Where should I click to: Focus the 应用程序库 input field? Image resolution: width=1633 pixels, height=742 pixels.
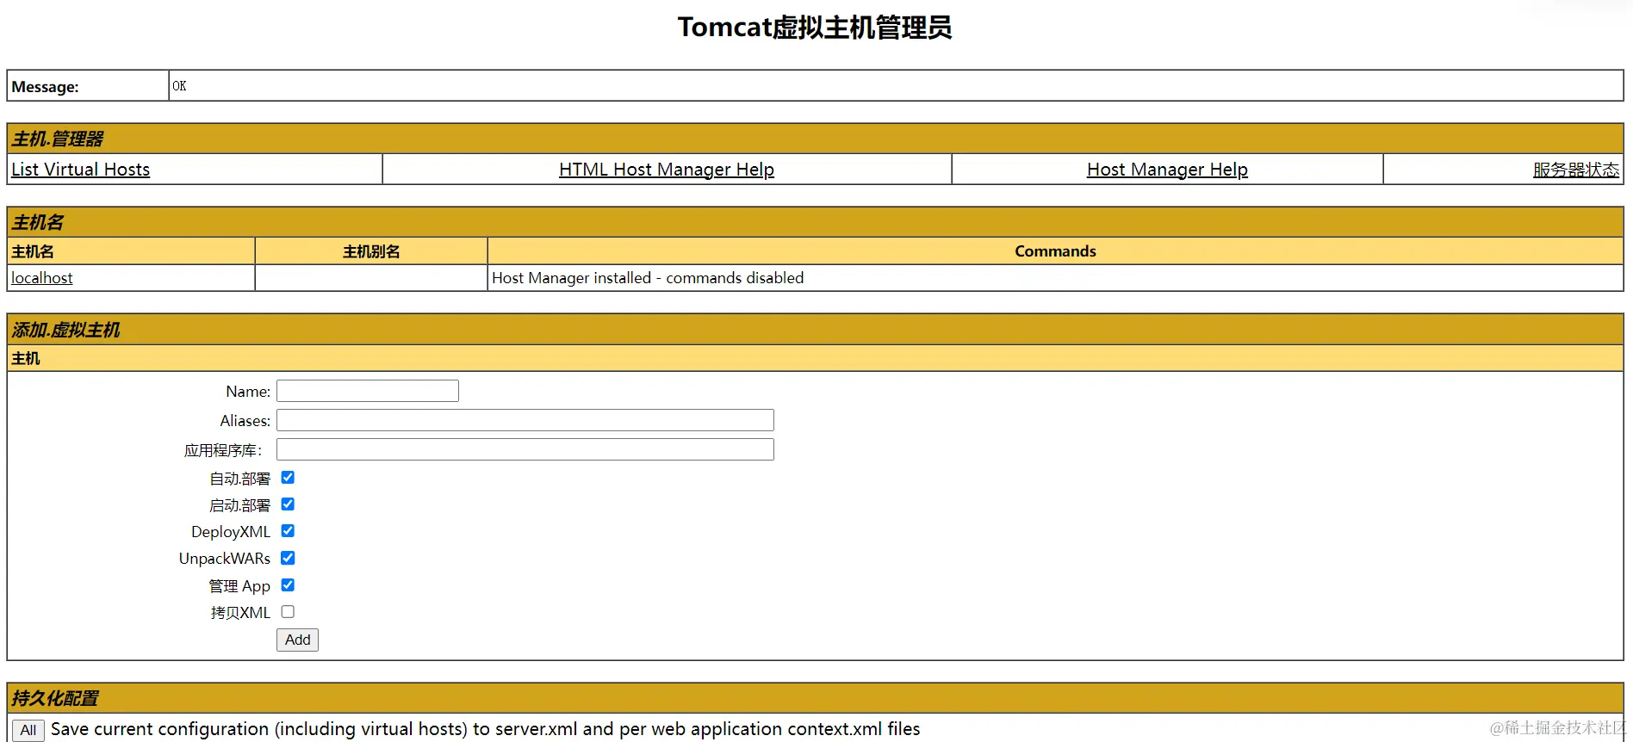click(x=525, y=449)
